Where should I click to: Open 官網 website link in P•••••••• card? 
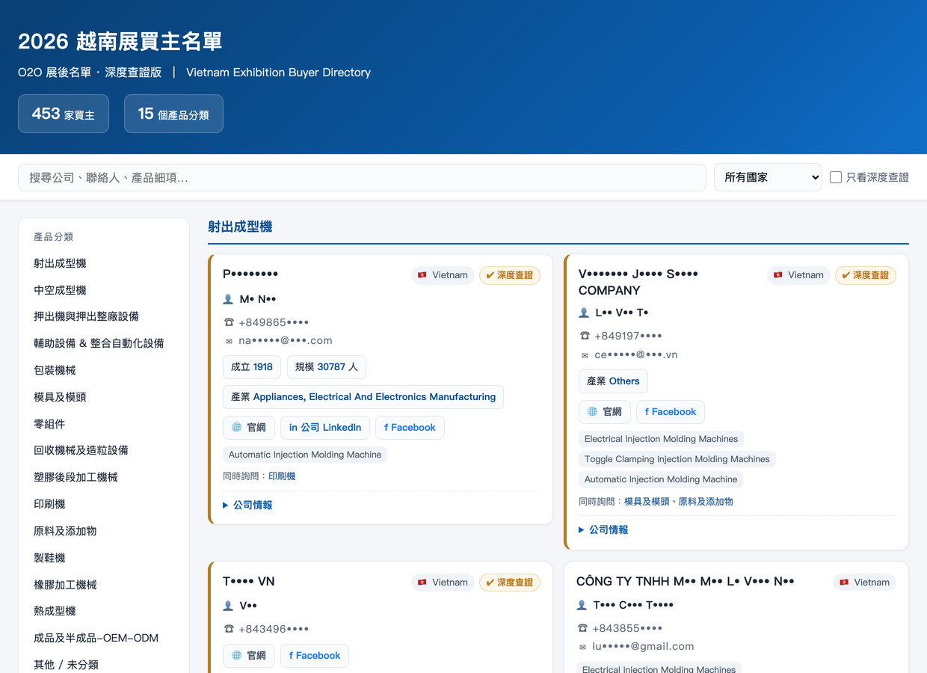click(249, 428)
